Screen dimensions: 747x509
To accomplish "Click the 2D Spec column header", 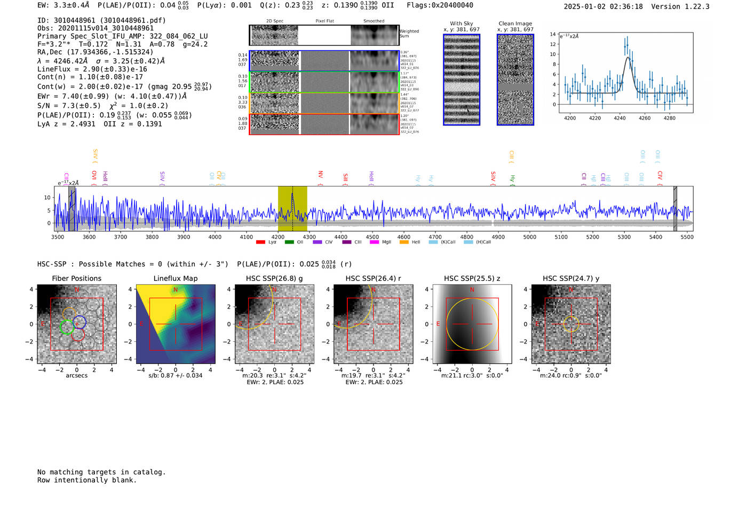I will [x=275, y=21].
